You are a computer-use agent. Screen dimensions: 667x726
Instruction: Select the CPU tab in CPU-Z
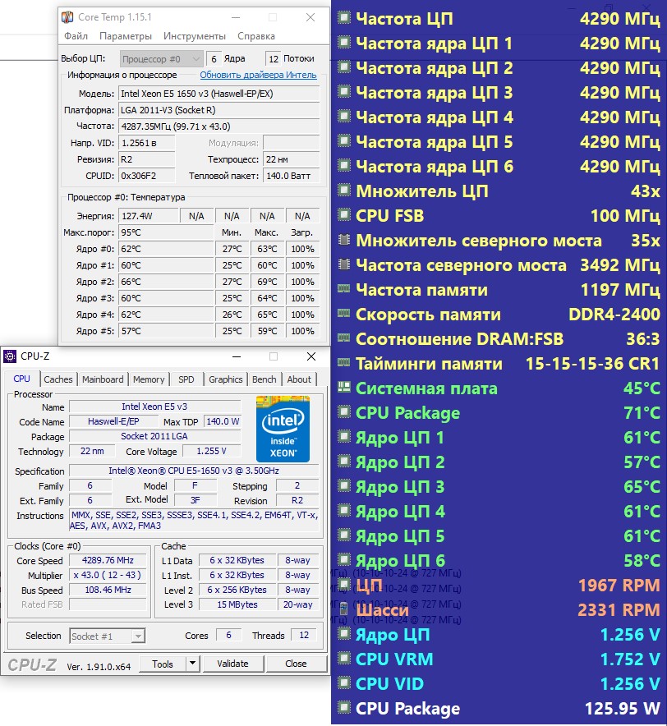[22, 379]
